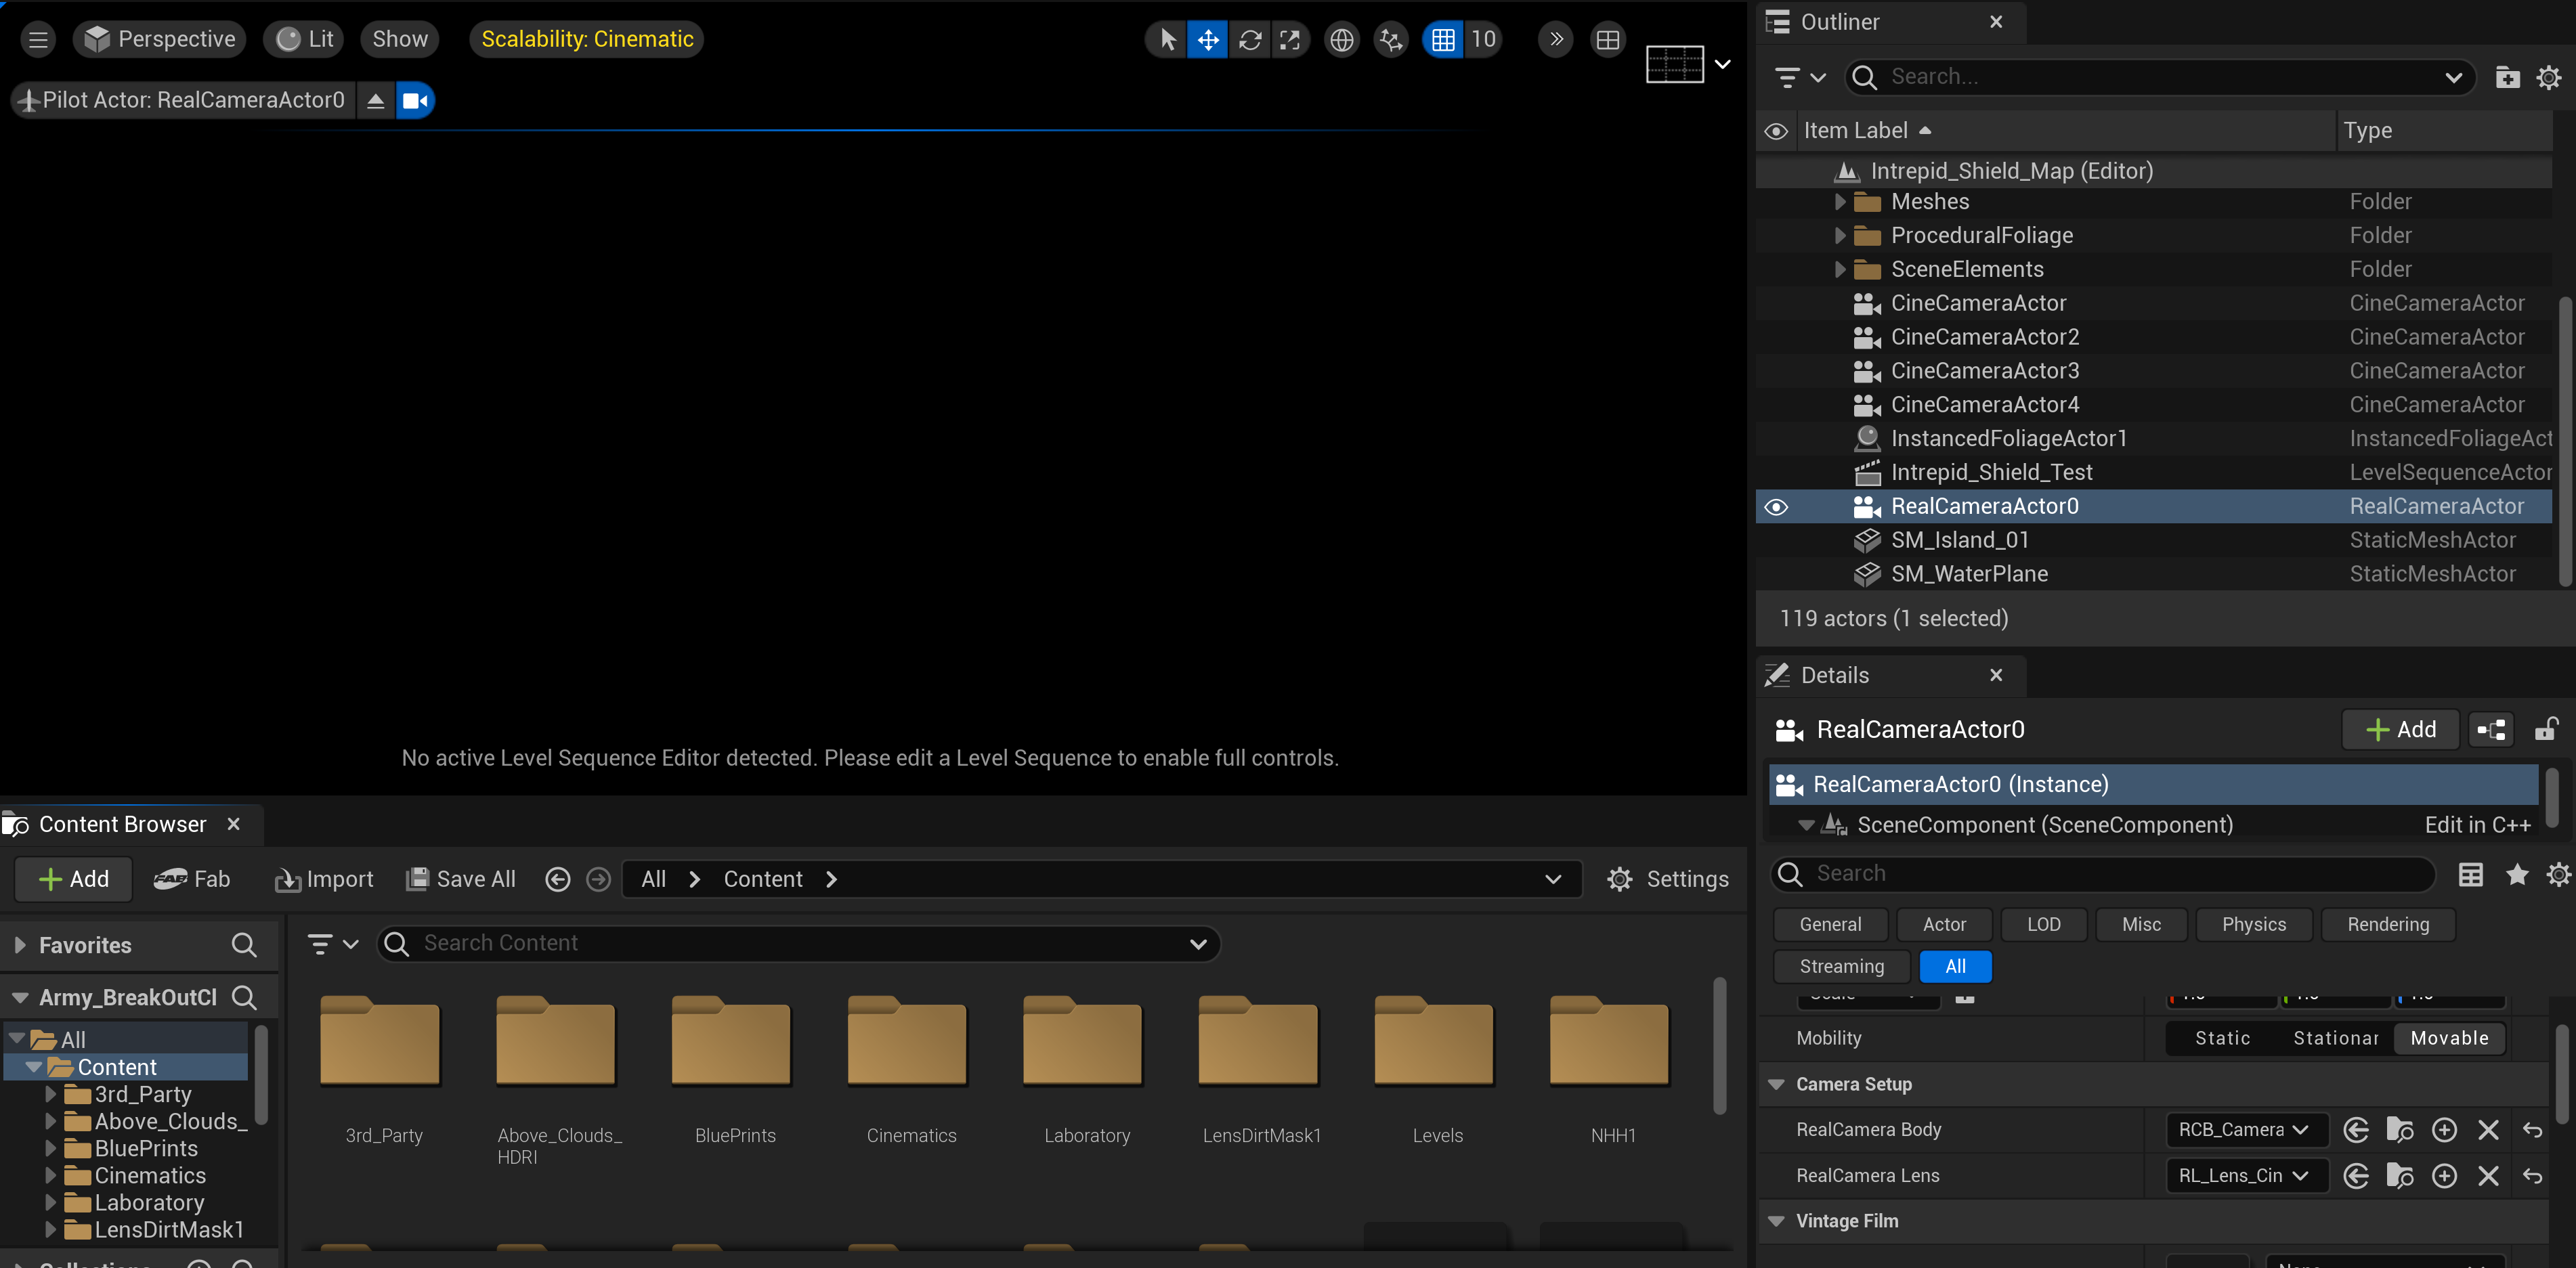Toggle Details property matrix table icon
The width and height of the screenshot is (2576, 1268).
(x=2470, y=875)
